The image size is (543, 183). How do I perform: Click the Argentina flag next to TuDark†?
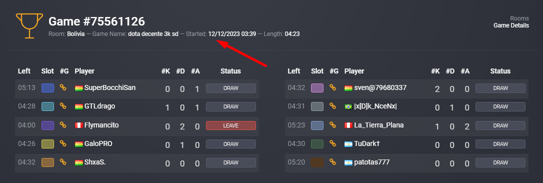[x=348, y=144]
